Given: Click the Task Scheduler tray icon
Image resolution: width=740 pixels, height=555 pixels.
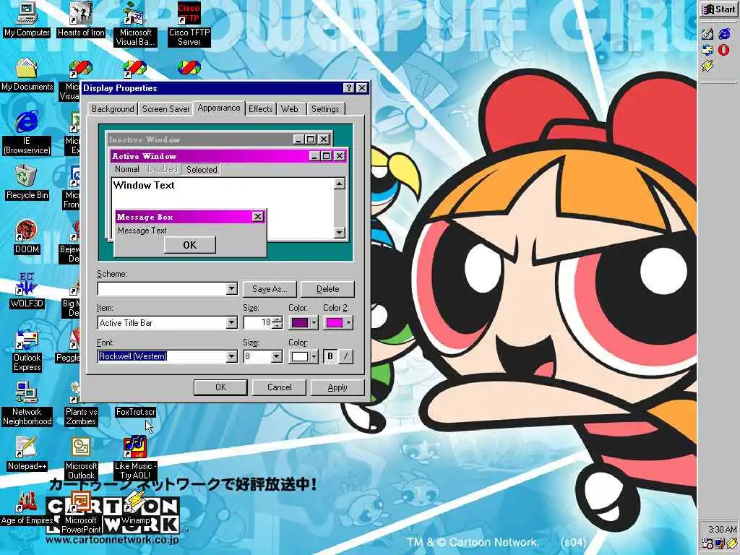Looking at the screenshot, I should click(x=707, y=543).
